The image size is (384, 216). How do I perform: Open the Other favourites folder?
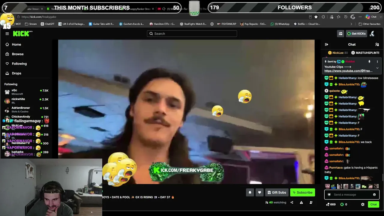tap(369, 24)
